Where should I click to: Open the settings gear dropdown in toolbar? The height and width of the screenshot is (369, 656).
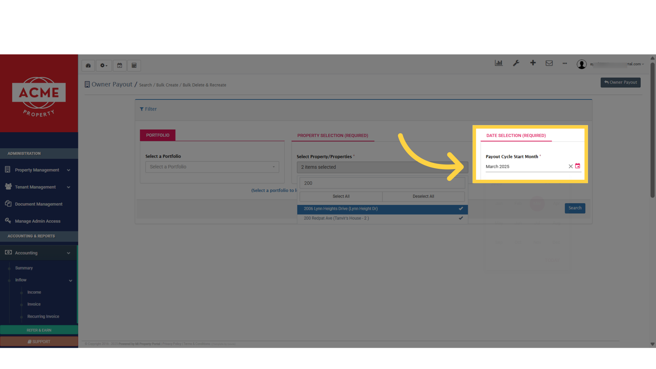click(x=104, y=66)
